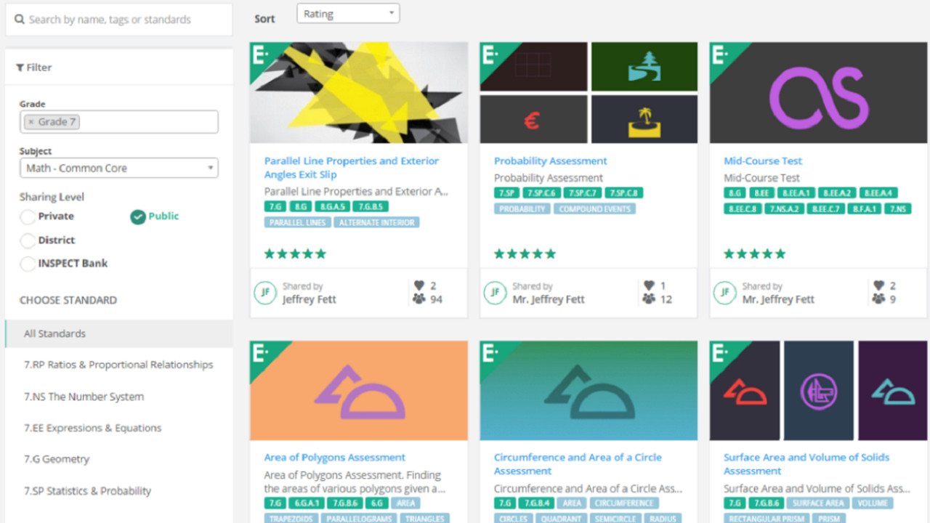The height and width of the screenshot is (523, 930).
Task: Open Circumference and Area of a Circle Assessment
Action: click(578, 463)
